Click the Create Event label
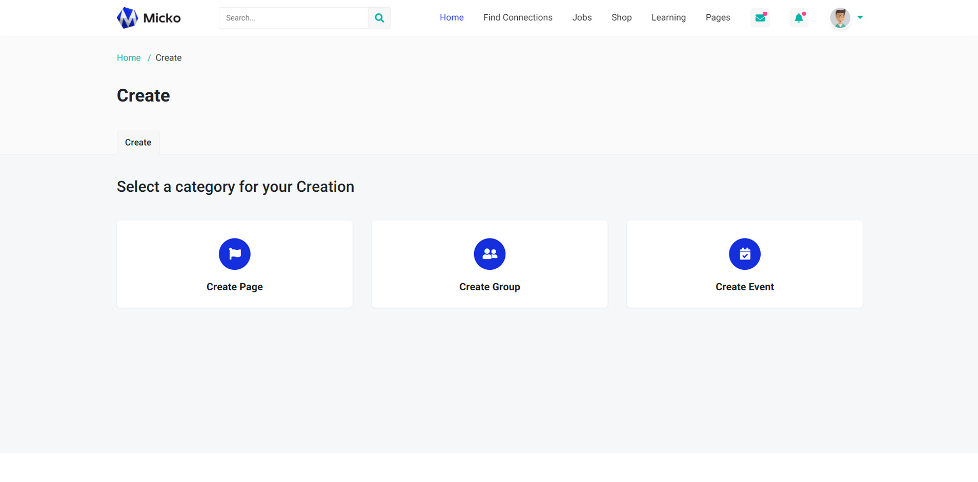This screenshot has width=978, height=482. [x=744, y=287]
